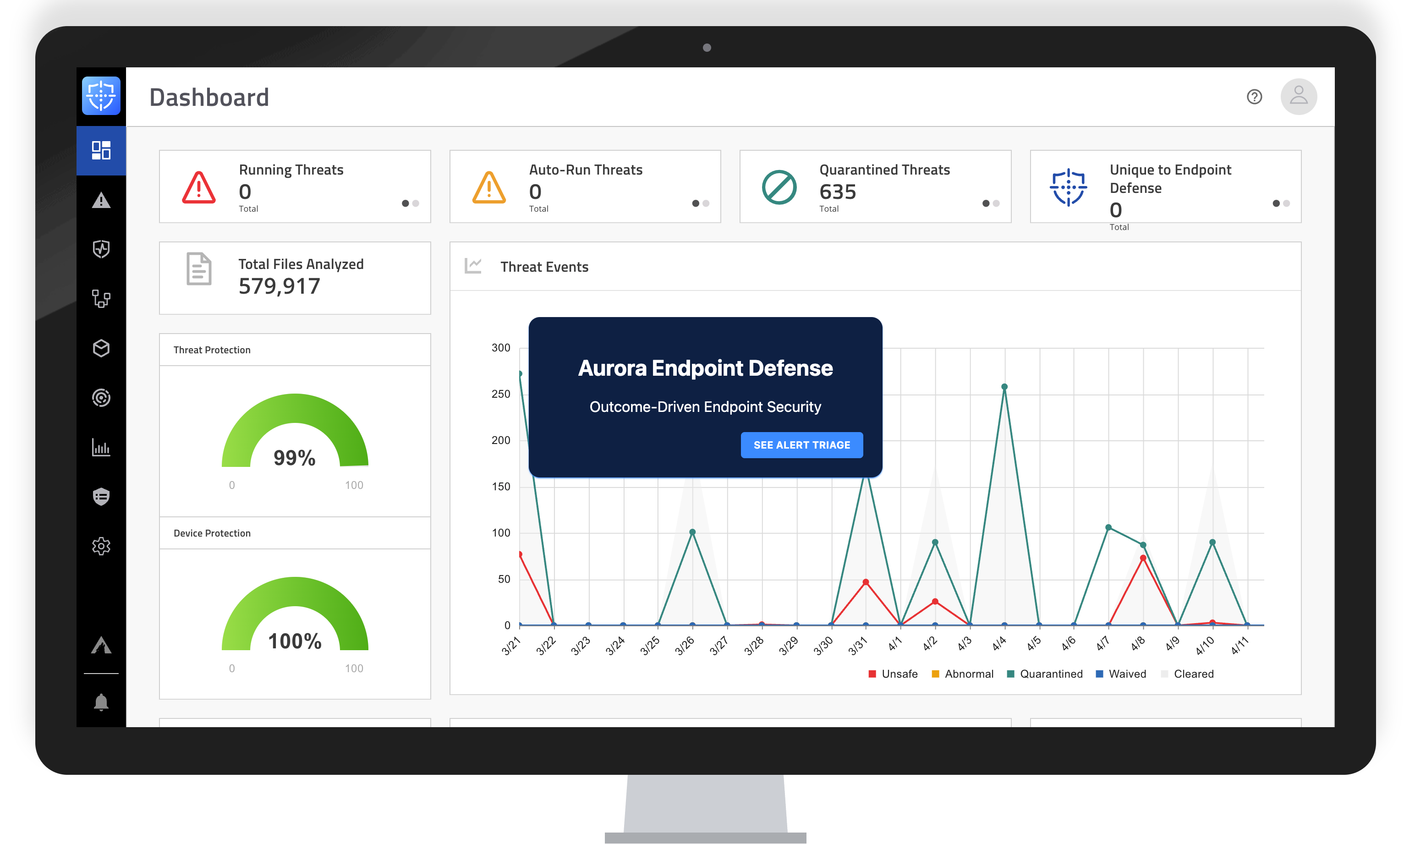Screen dimensions: 1404x844
Task: Open the Dashboard grid icon in sidebar
Action: tap(101, 150)
